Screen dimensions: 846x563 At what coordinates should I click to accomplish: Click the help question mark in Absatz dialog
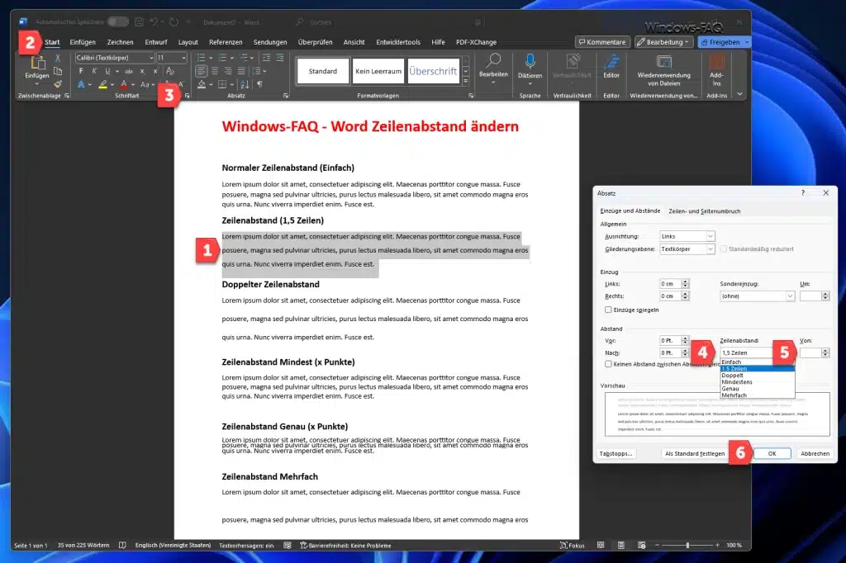pos(803,192)
